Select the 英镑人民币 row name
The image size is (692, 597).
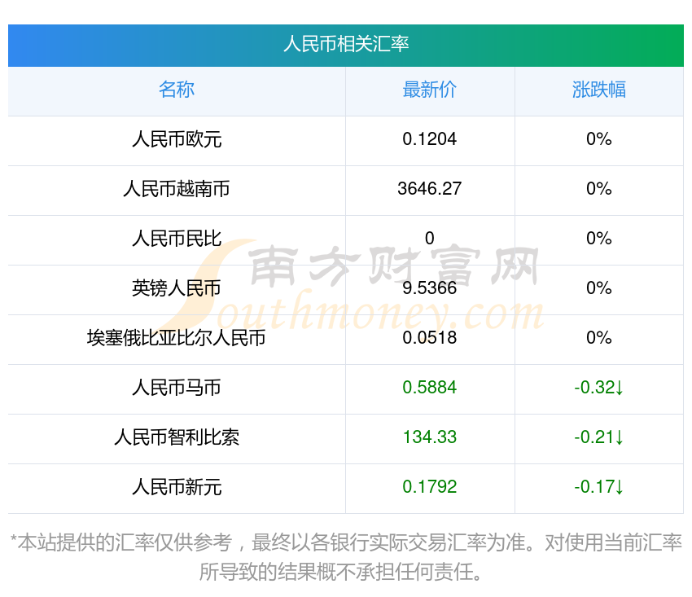[177, 288]
